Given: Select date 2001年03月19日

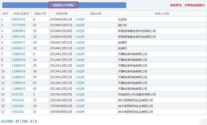Looking at the screenshot, I should click(61, 100).
